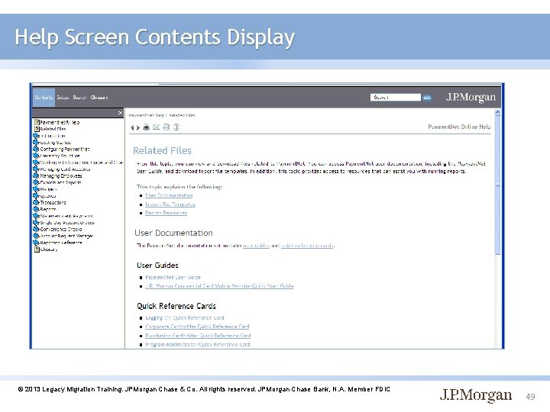The height and width of the screenshot is (412, 550).
Task: Click the dark printer icon in topic toolbar
Action: coord(146,127)
